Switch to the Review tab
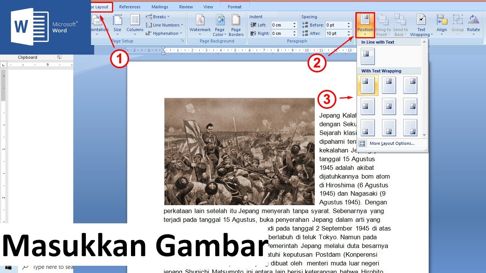Image resolution: width=486 pixels, height=273 pixels. (x=186, y=7)
